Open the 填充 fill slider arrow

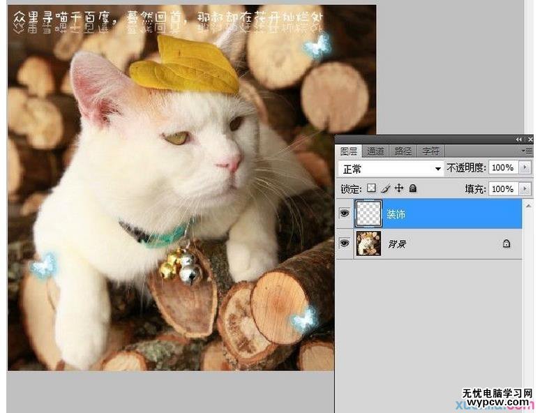525,189
